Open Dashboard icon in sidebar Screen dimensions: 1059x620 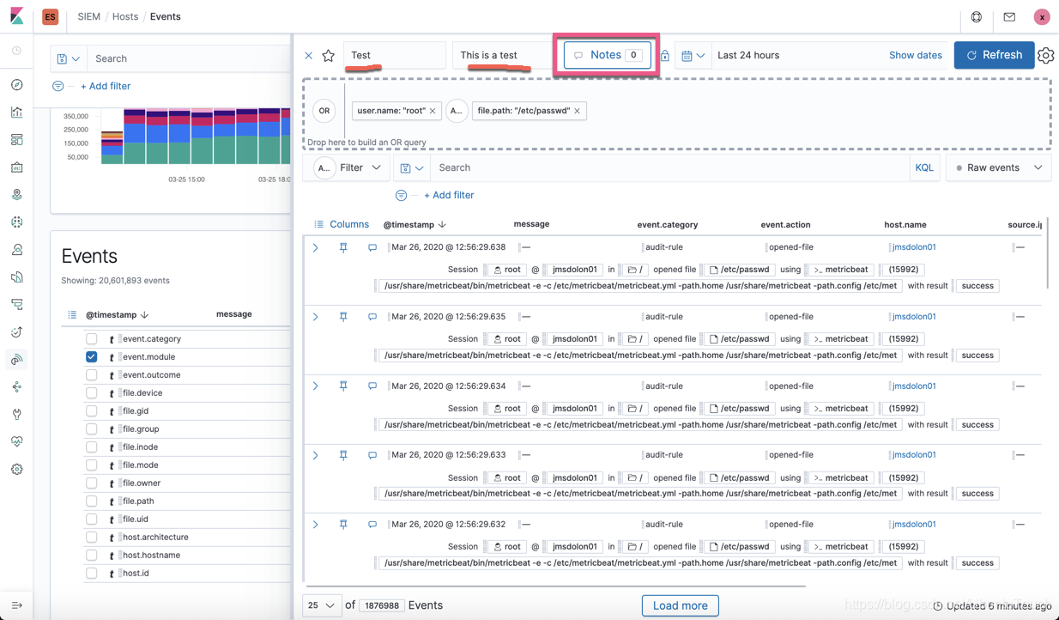[16, 140]
